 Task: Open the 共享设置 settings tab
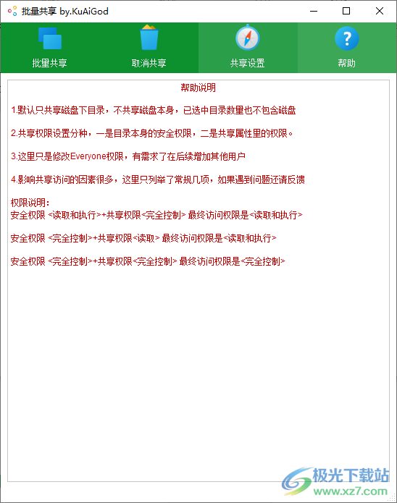[248, 48]
